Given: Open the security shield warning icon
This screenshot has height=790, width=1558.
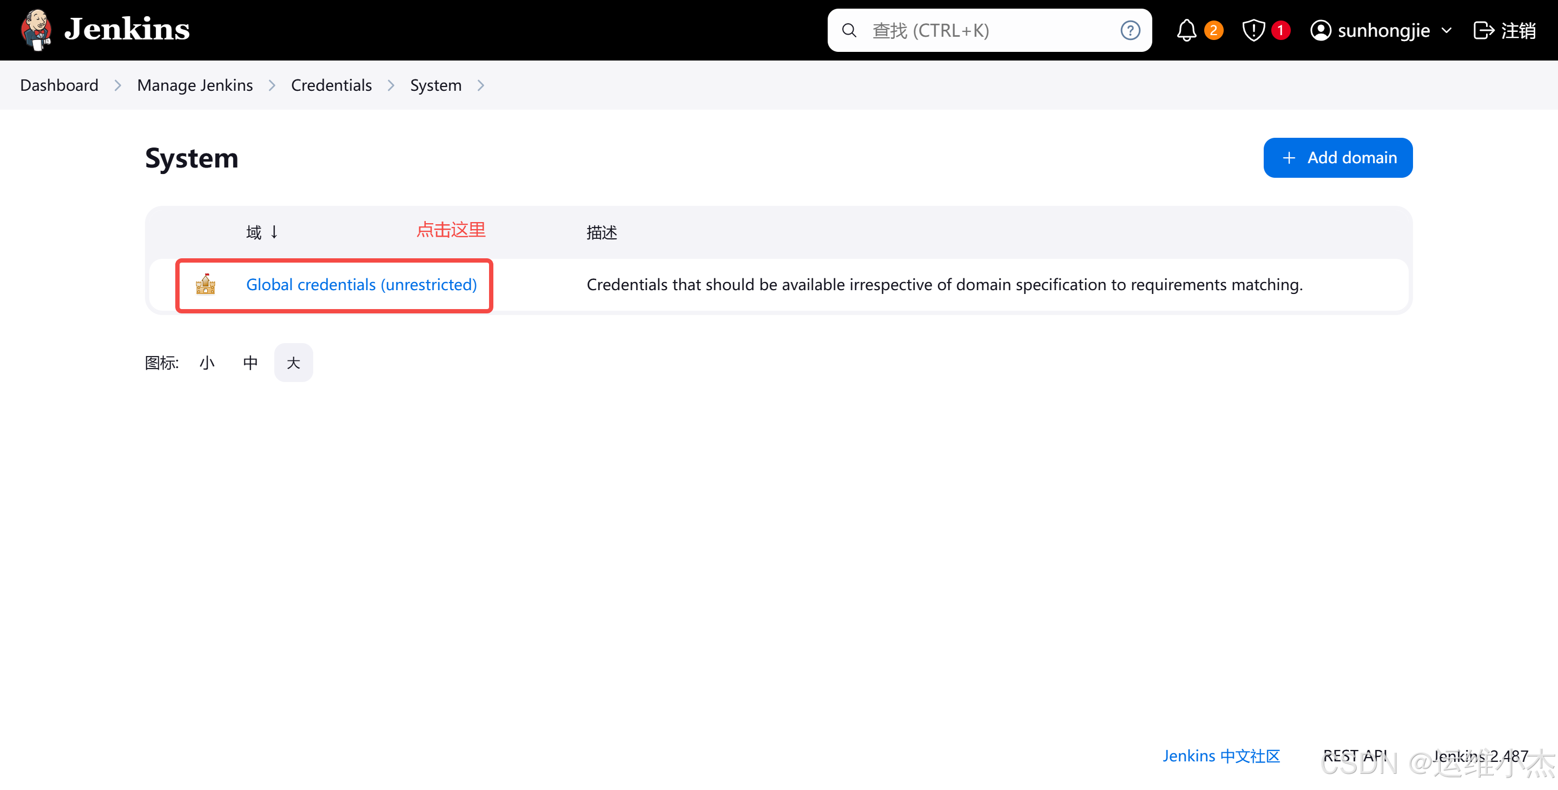Looking at the screenshot, I should (x=1253, y=30).
